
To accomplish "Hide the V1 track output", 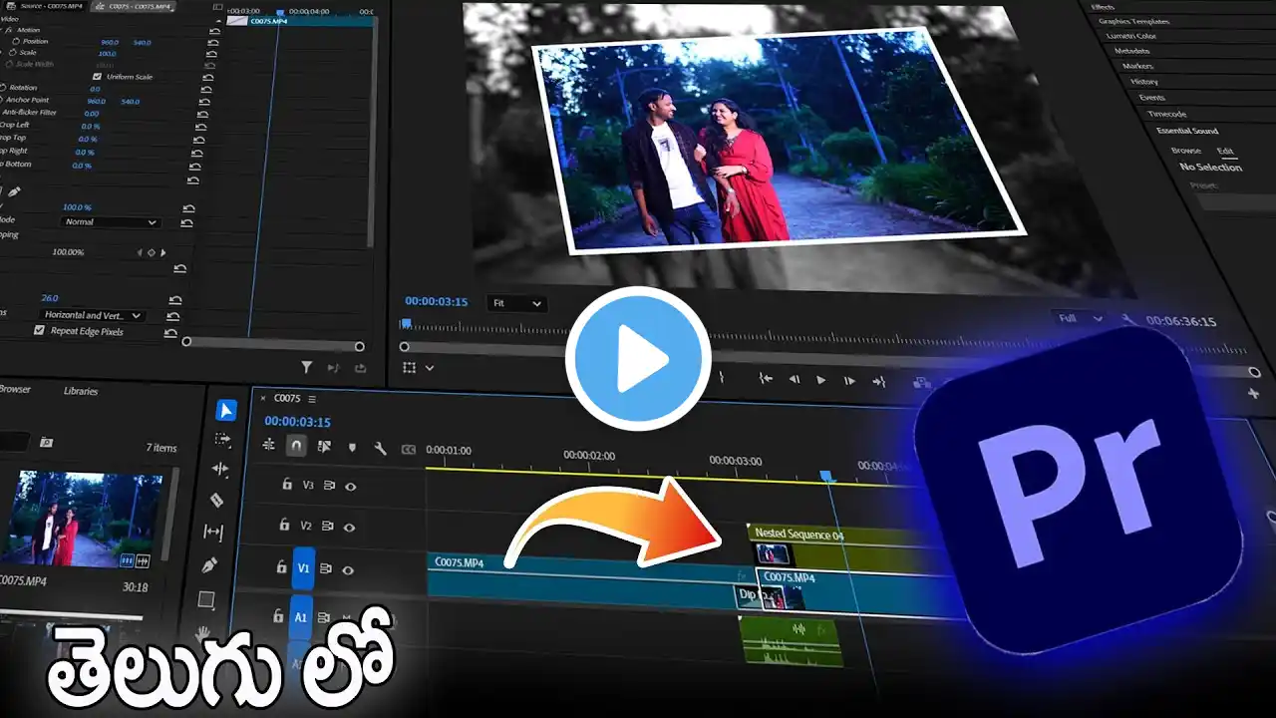I will coord(348,570).
